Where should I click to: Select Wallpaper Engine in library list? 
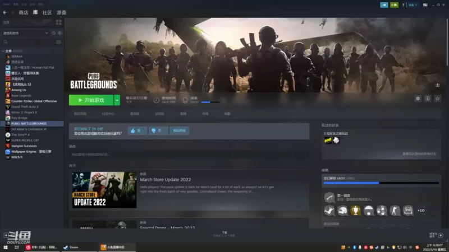click(31, 151)
